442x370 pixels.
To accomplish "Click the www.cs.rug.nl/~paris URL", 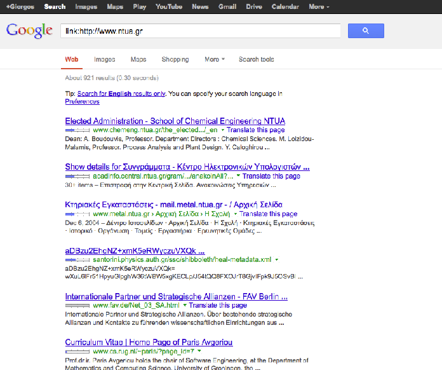I will [144, 352].
